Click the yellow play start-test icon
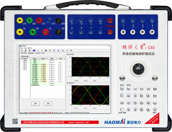This screenshot has width=172, height=132. pyautogui.click(x=38, y=51)
